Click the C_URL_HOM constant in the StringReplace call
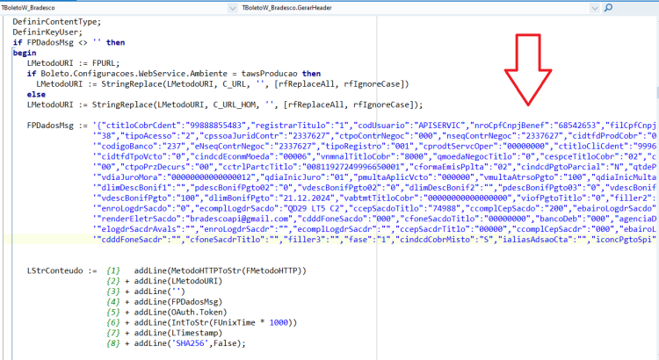The width and height of the screenshot is (659, 360). tap(234, 104)
